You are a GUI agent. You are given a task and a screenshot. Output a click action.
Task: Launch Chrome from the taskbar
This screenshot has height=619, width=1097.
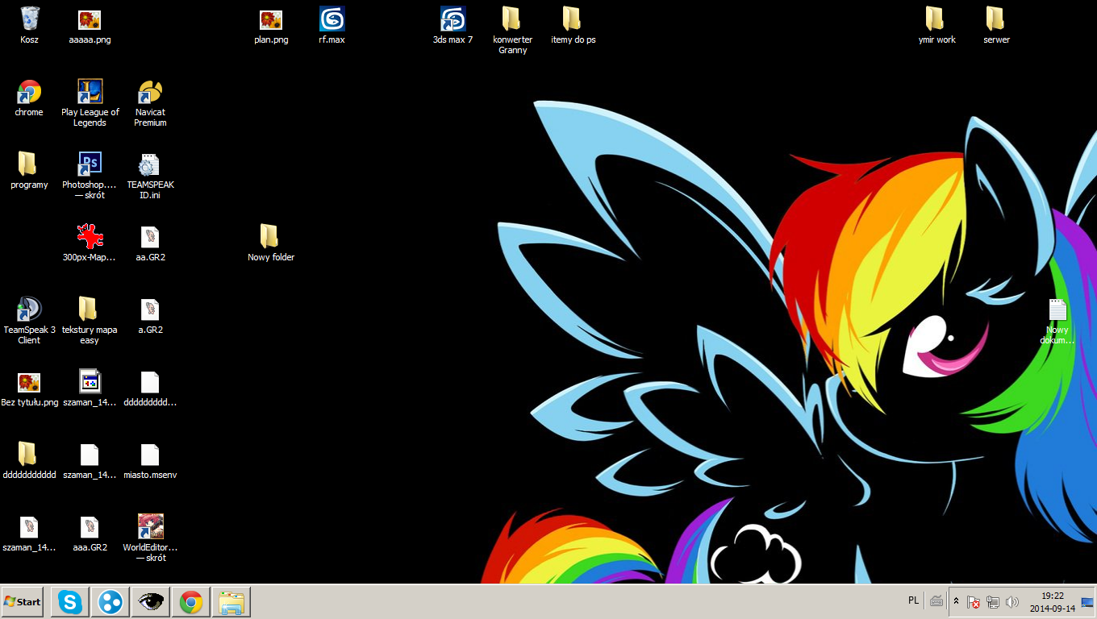(191, 602)
